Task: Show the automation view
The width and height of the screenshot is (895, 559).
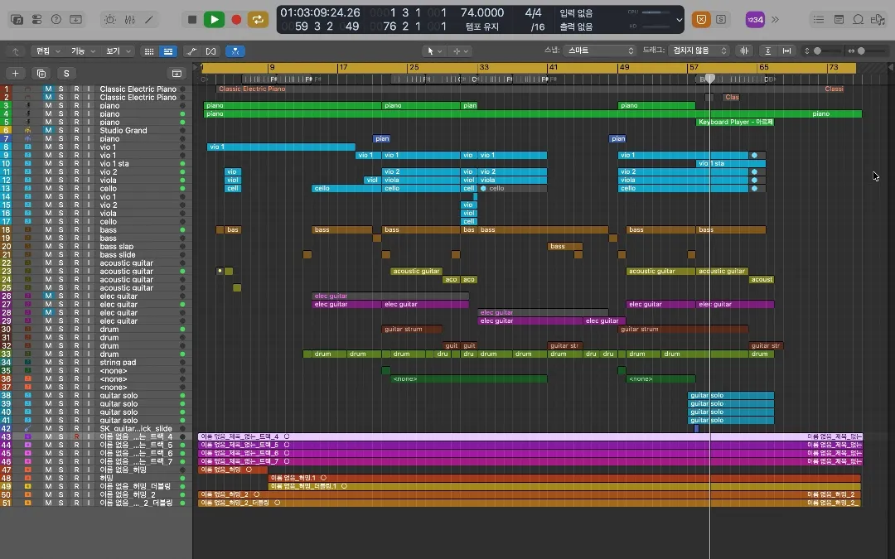Action: [191, 51]
